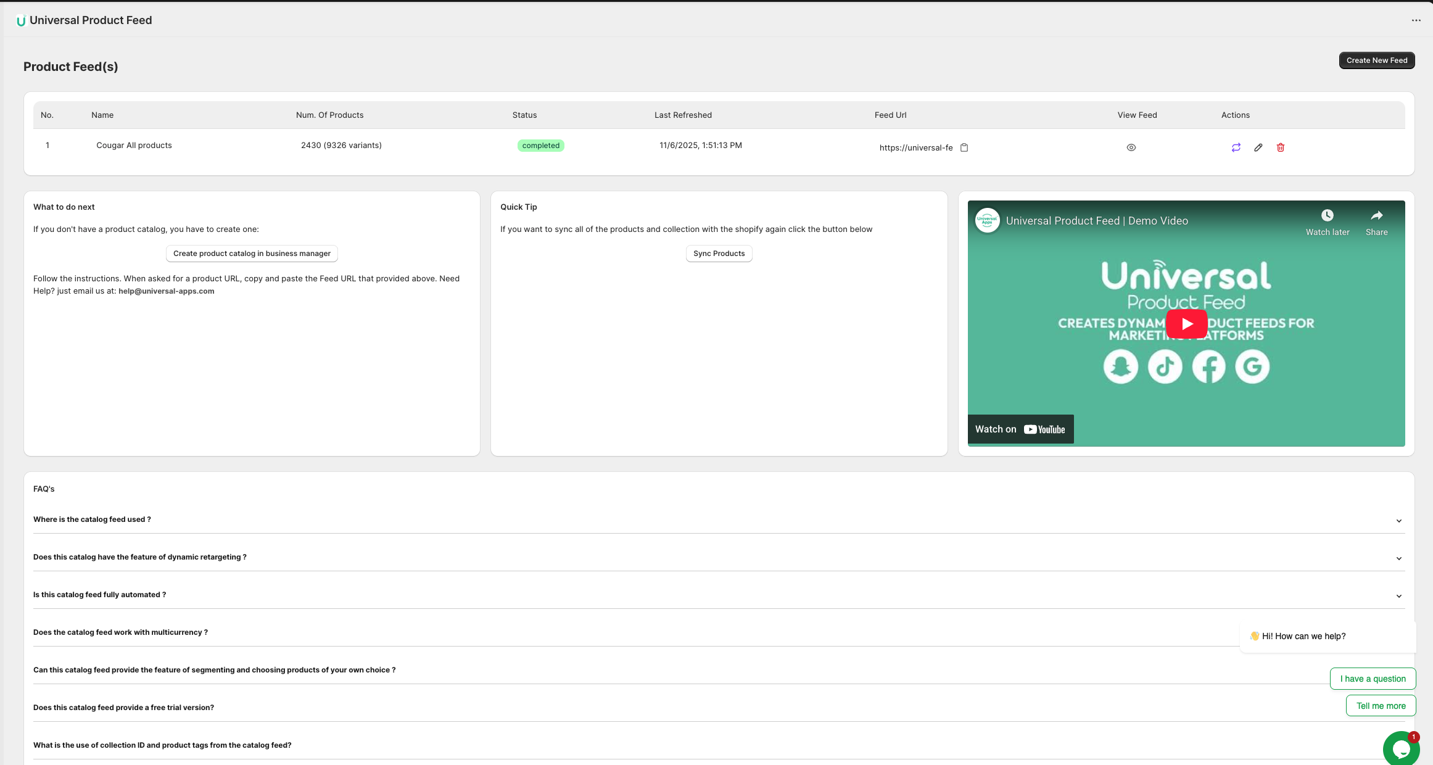Share the demo video
The image size is (1433, 765).
[1376, 215]
